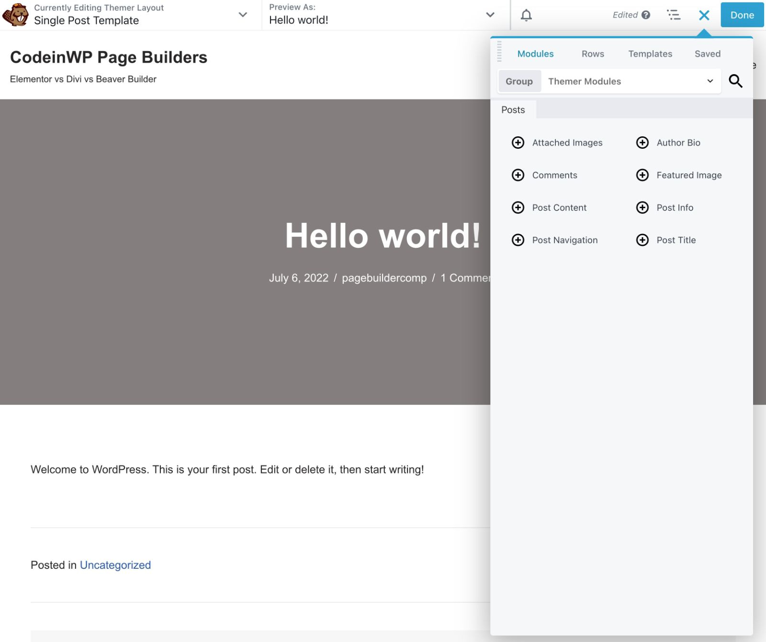766x642 pixels.
Task: Switch to the Rows tab
Action: 593,54
